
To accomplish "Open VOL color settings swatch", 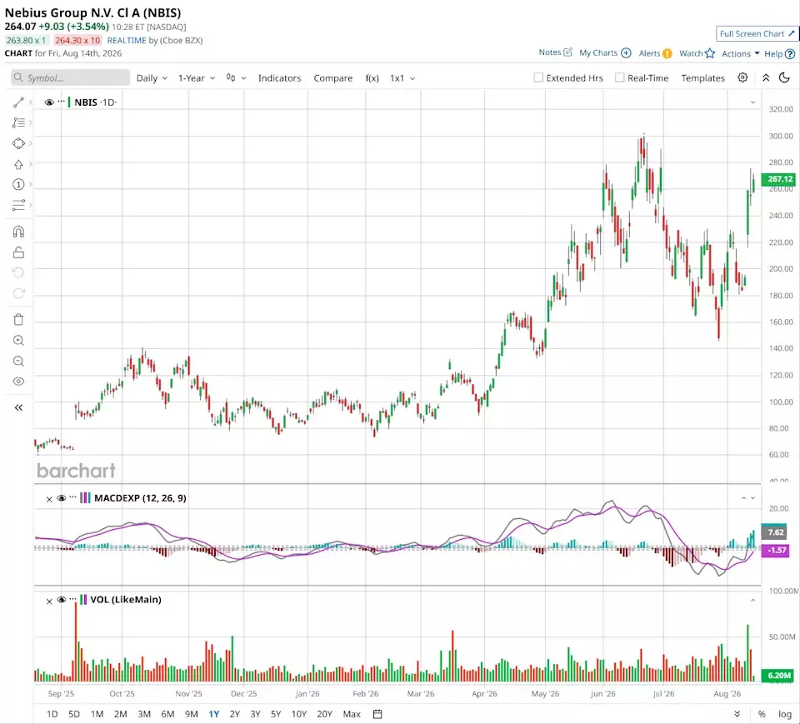I will pyautogui.click(x=83, y=600).
